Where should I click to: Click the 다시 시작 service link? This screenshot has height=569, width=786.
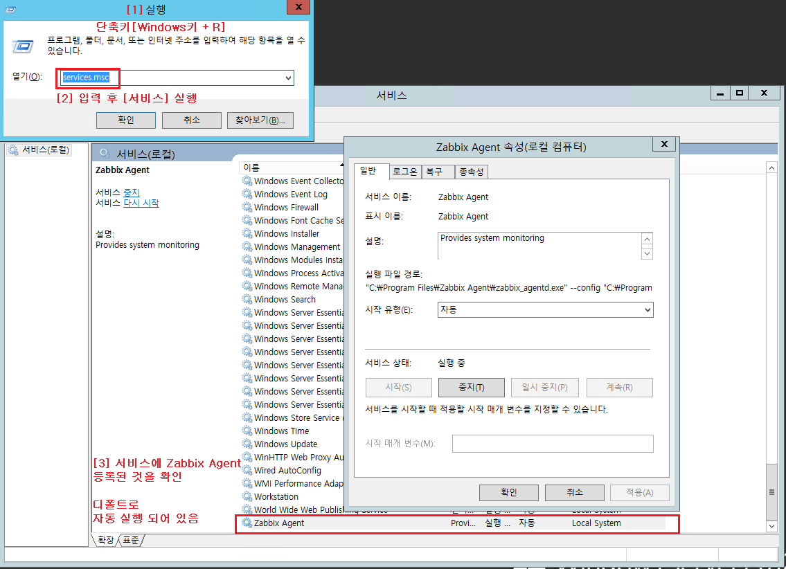click(141, 203)
